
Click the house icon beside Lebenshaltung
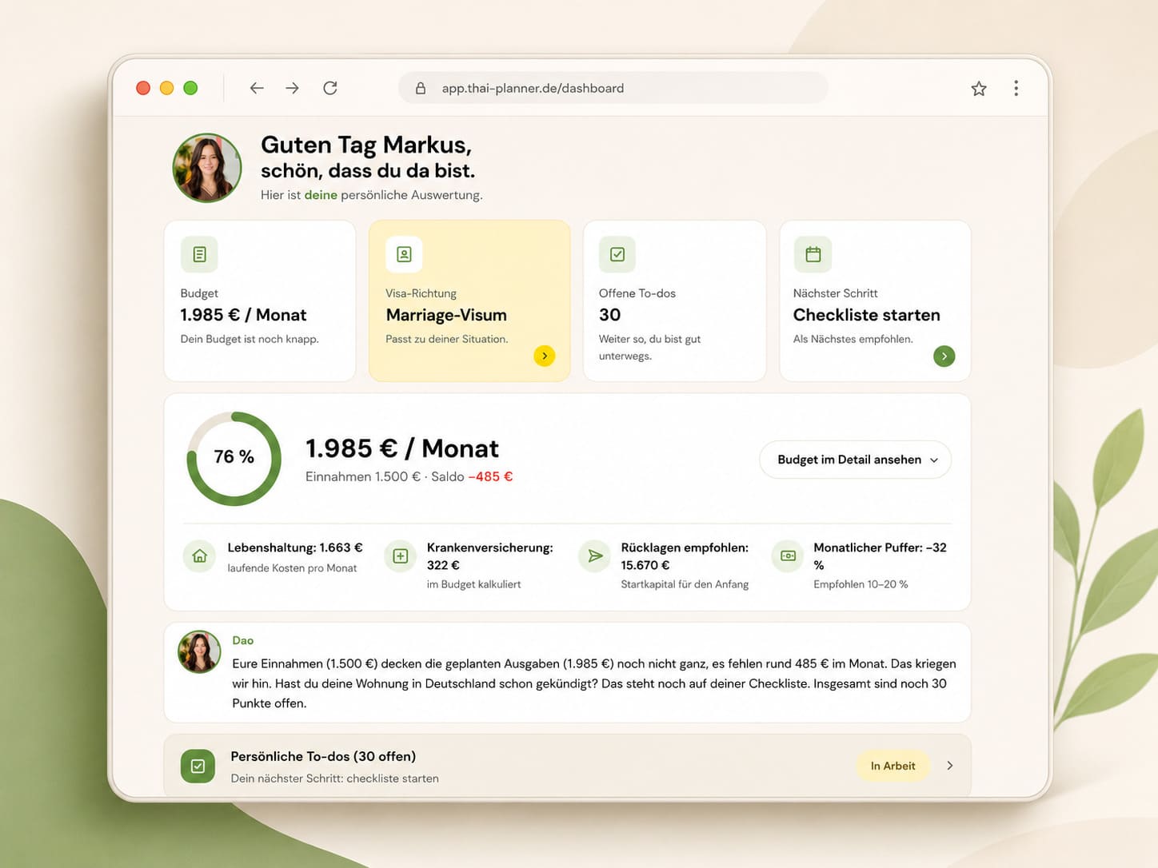click(x=200, y=556)
